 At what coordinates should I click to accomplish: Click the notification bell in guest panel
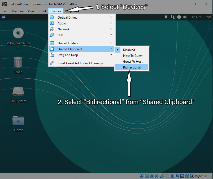click(166, 17)
